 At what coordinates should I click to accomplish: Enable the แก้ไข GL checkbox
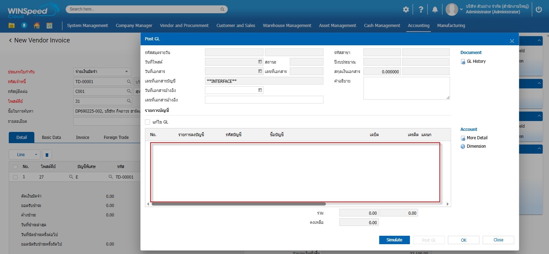point(148,122)
